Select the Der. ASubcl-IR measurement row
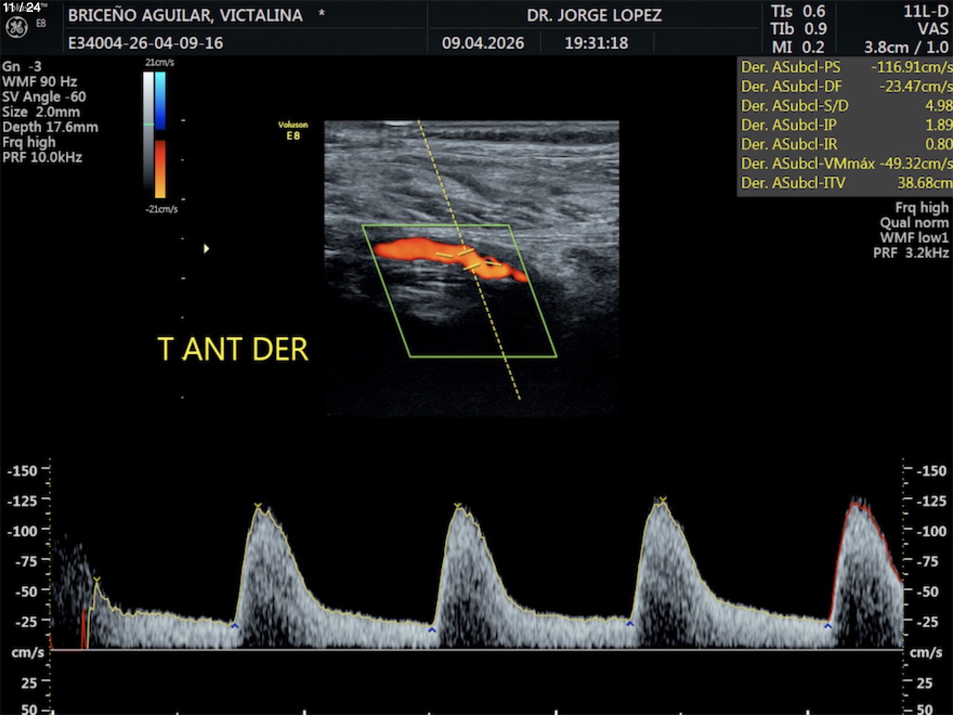The image size is (953, 715). 845,144
